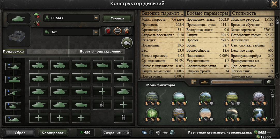Click the Клонировать button

click(x=54, y=133)
